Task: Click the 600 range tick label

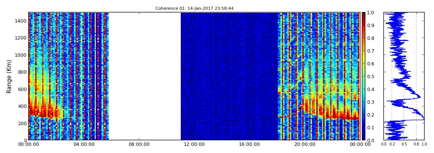Action: 22,89
